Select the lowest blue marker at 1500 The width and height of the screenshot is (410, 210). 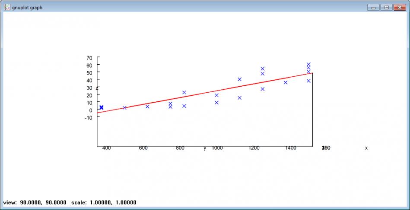tap(308, 81)
